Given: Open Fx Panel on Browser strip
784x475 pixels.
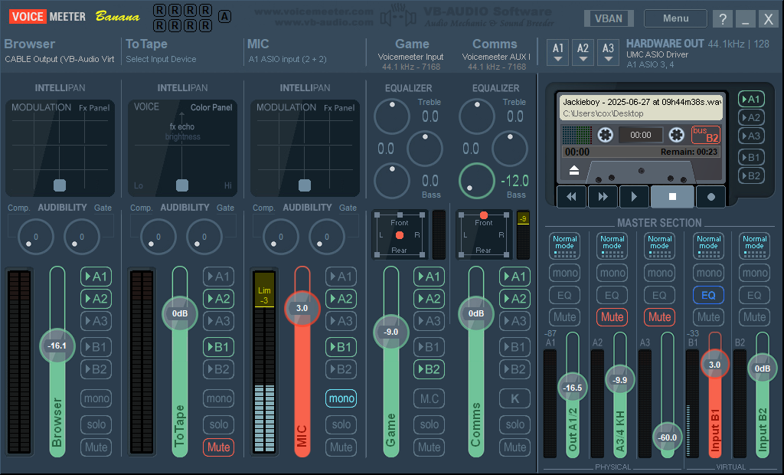Looking at the screenshot, I should click(94, 107).
